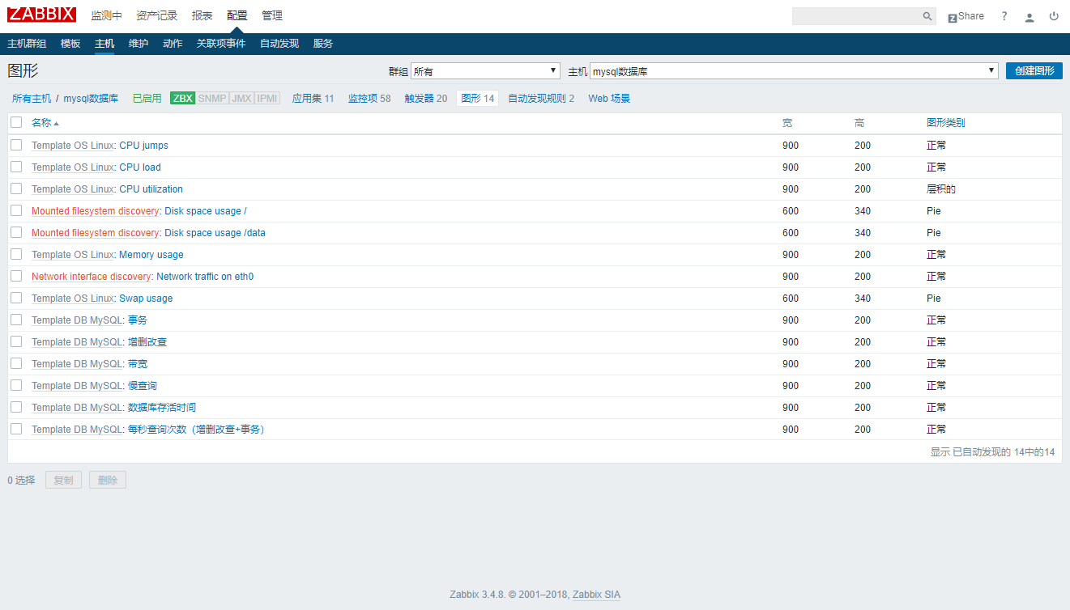1070x610 pixels.
Task: Open the user profile icon
Action: (1030, 16)
